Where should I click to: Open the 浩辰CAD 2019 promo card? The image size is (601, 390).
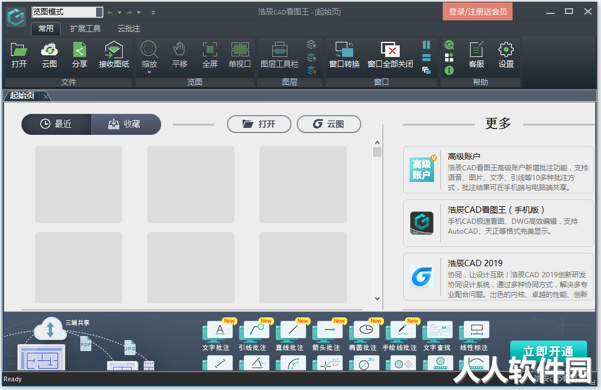[498, 276]
